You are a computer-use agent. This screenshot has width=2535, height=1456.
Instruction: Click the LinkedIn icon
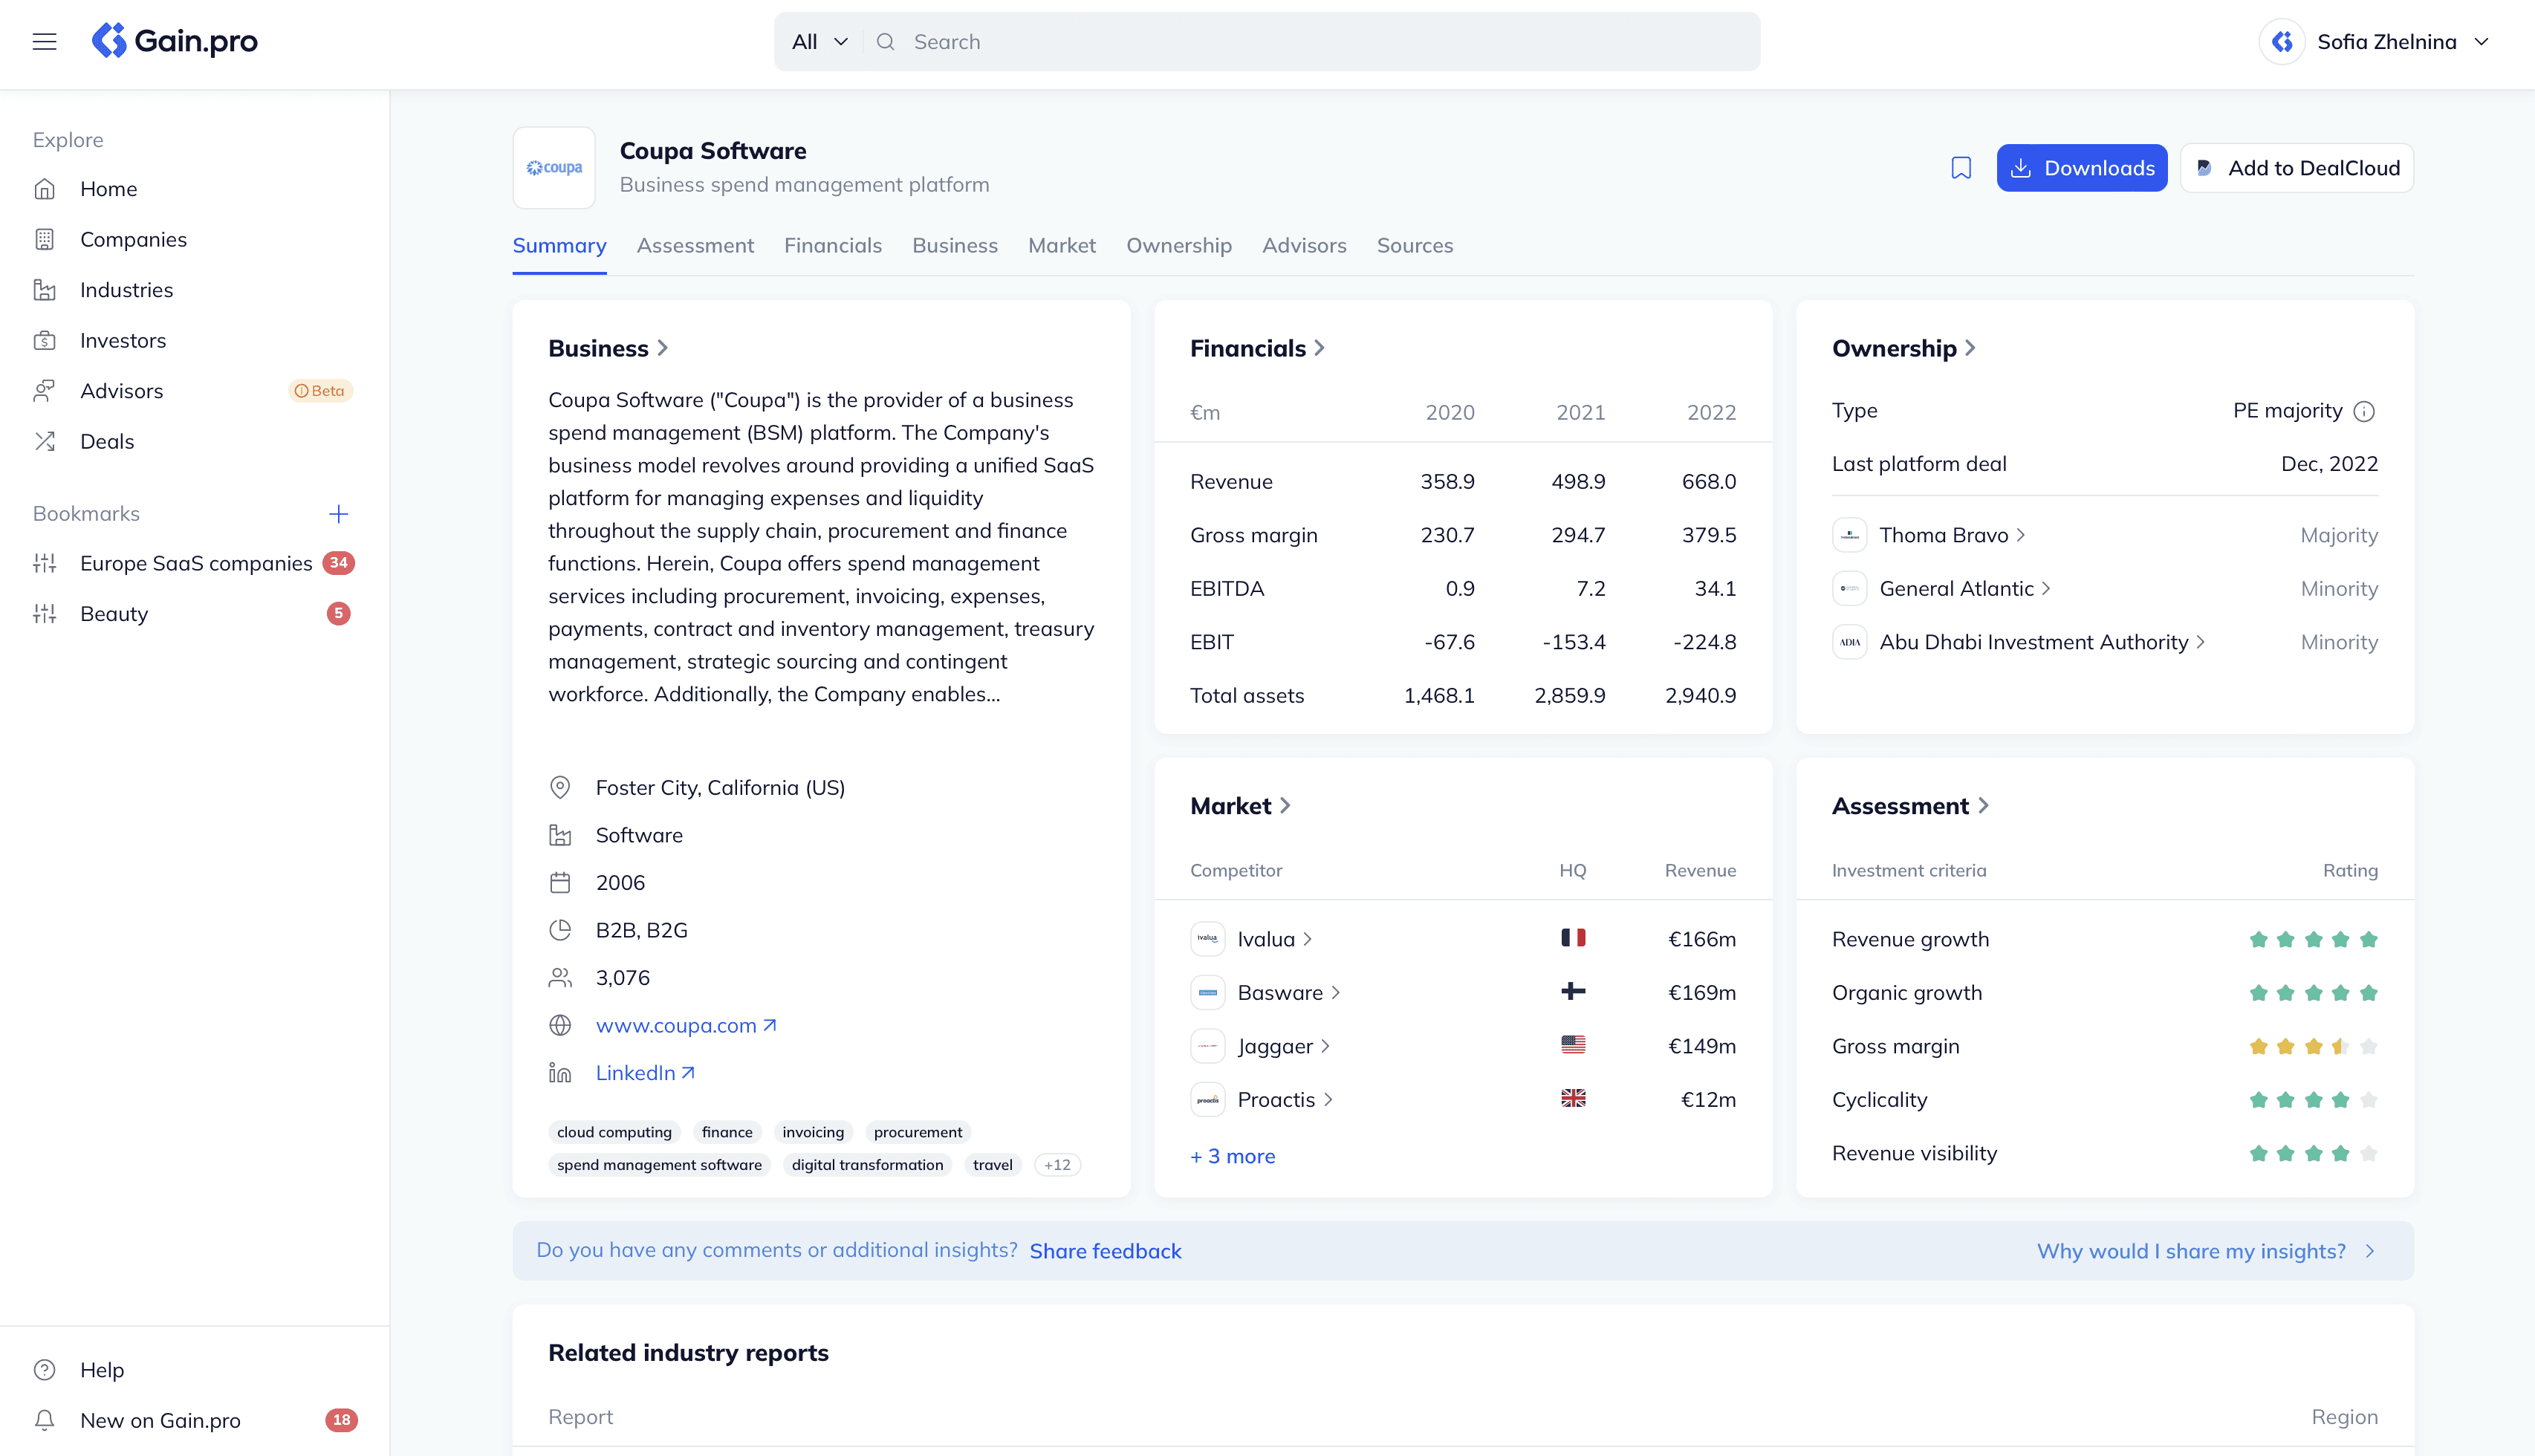pos(560,1073)
